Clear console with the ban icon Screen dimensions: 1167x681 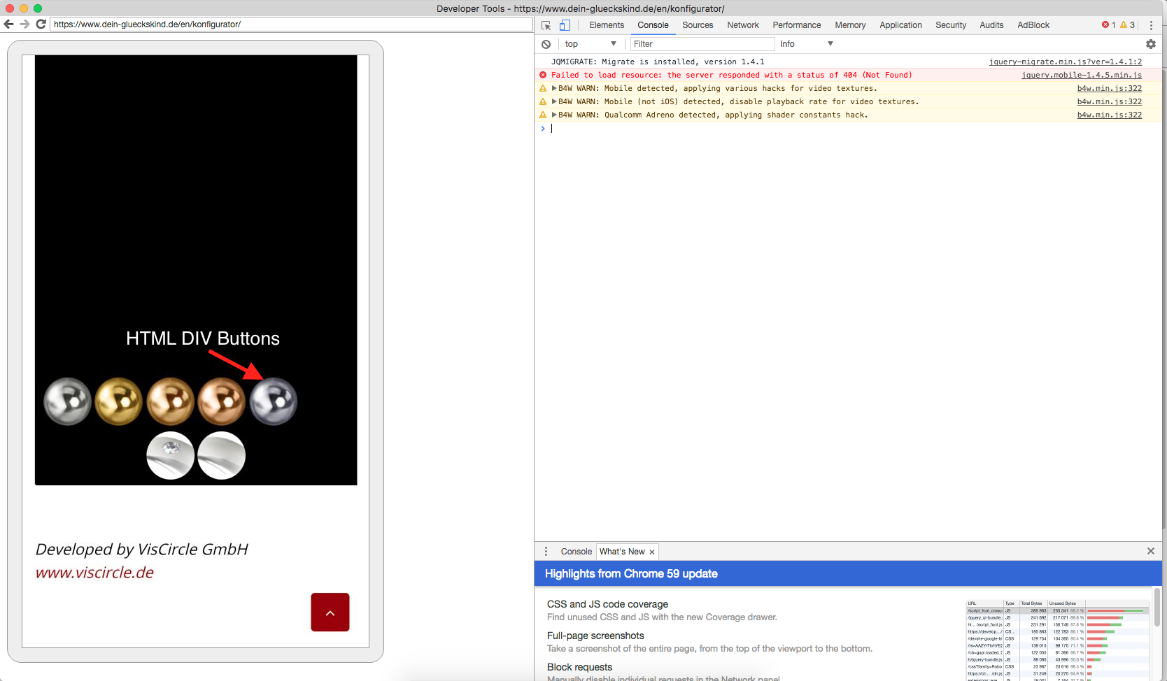click(546, 44)
